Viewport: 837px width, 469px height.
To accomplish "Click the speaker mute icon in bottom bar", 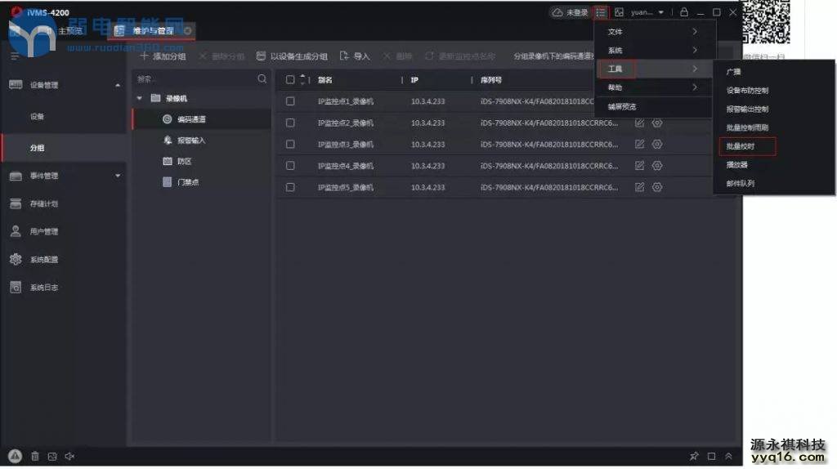I will tap(69, 456).
